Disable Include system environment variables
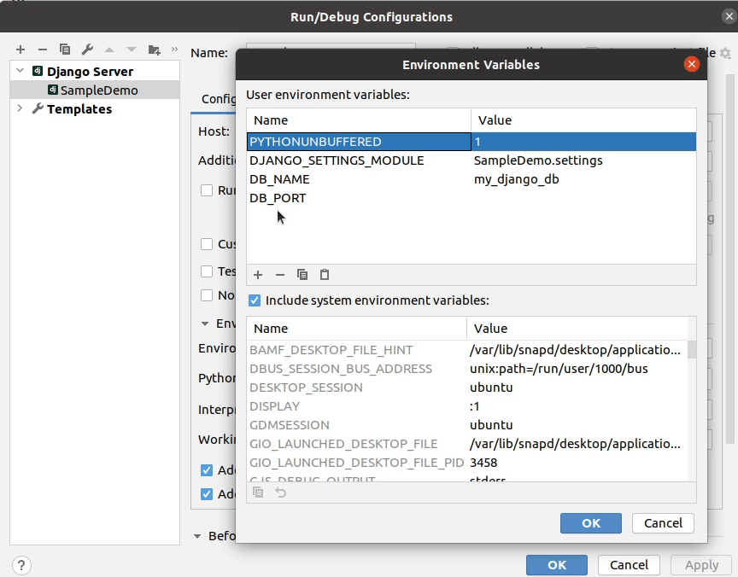This screenshot has width=738, height=577. click(x=254, y=300)
